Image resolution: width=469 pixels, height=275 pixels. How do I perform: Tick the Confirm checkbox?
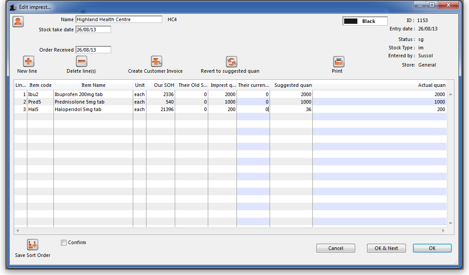[64, 243]
